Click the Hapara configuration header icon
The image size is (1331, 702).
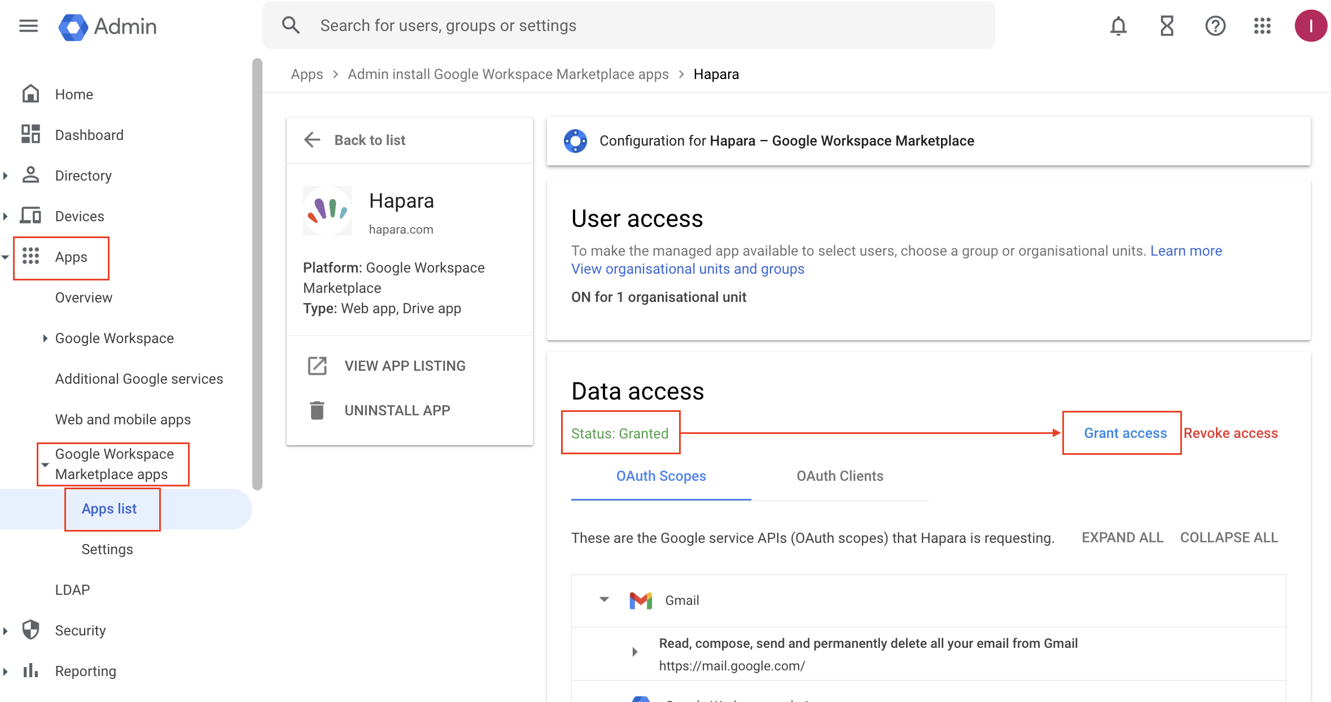(x=575, y=141)
